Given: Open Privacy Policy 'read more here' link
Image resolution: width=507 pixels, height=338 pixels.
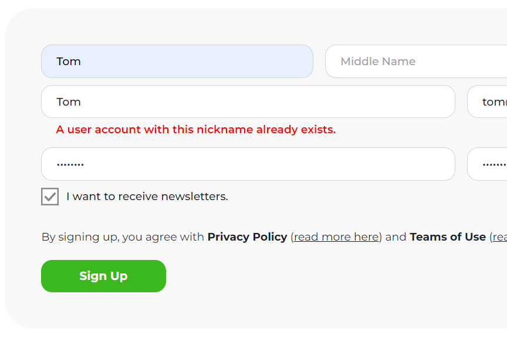Looking at the screenshot, I should point(336,236).
